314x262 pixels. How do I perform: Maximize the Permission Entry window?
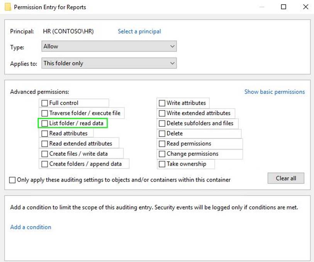283,7
